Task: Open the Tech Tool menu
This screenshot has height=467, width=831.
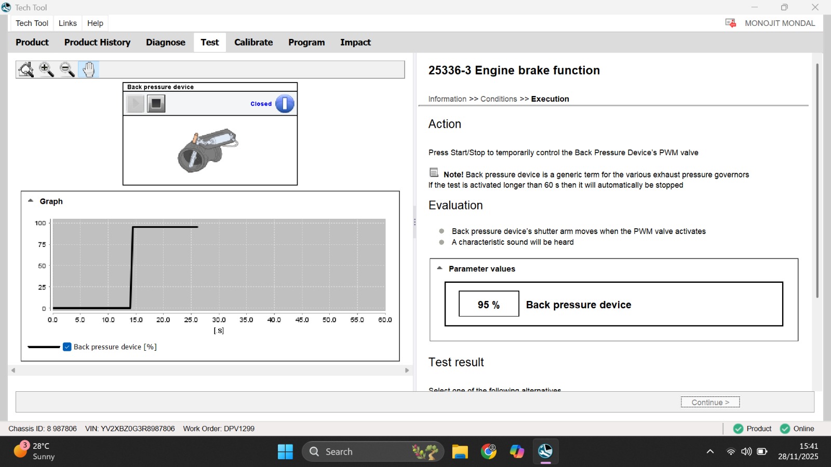Action: (x=32, y=23)
